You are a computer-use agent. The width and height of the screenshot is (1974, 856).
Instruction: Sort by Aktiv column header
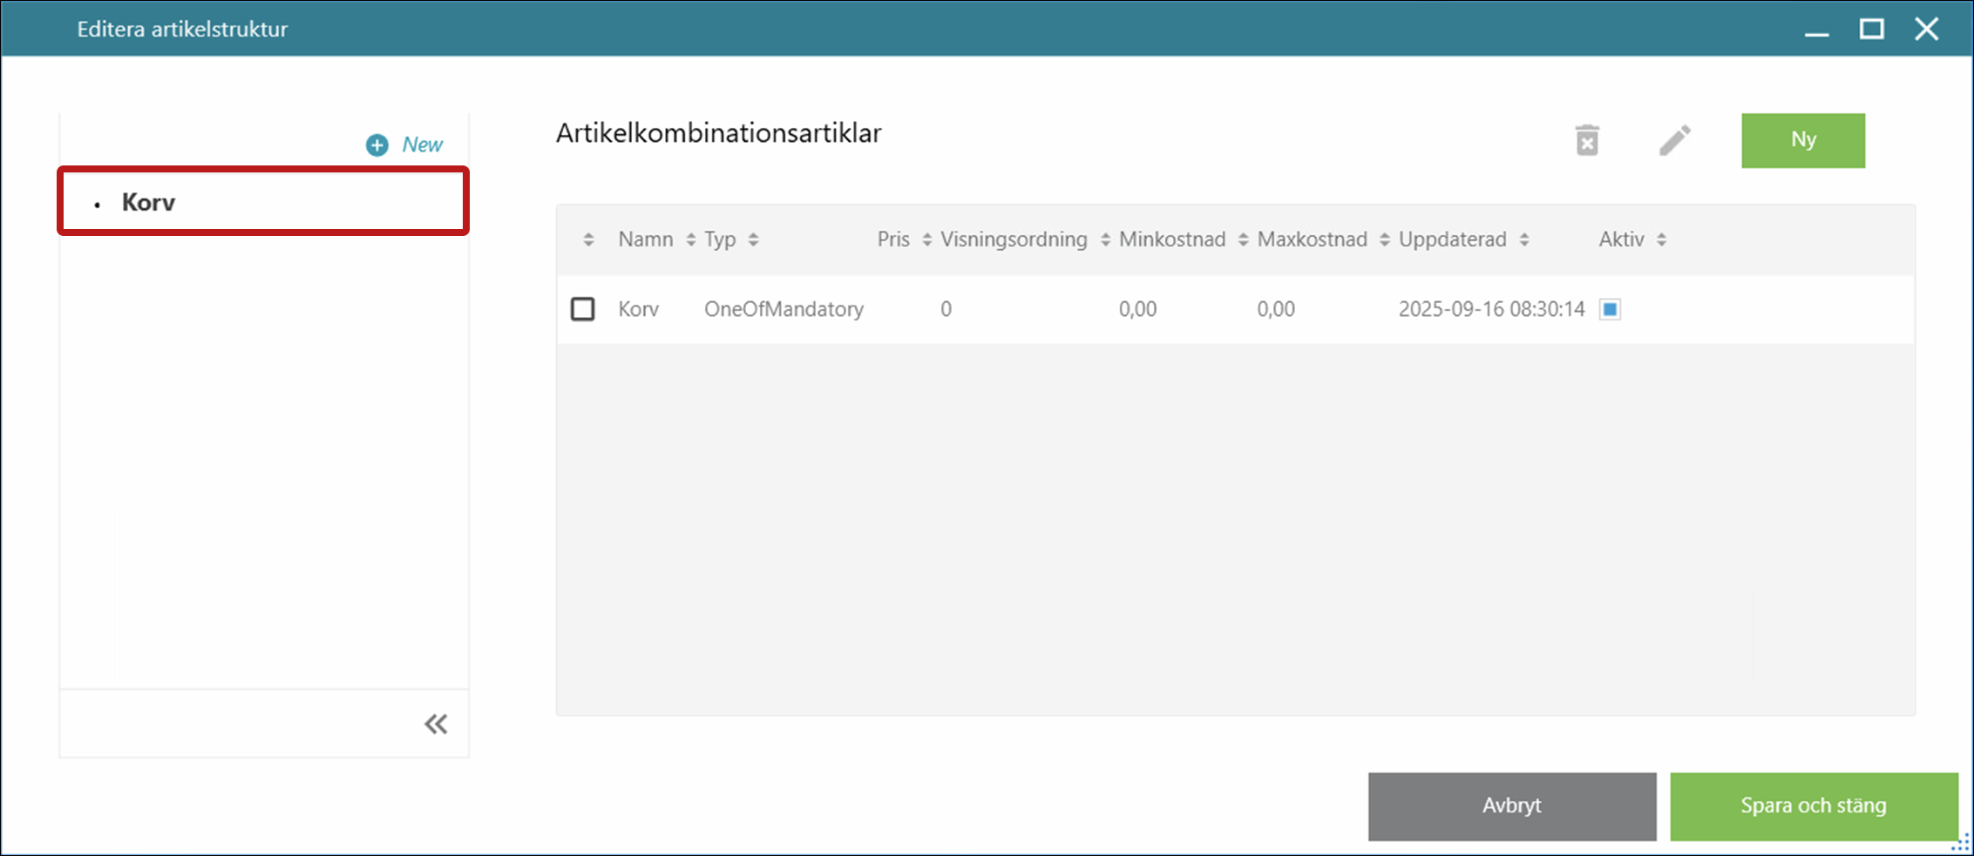(1621, 239)
